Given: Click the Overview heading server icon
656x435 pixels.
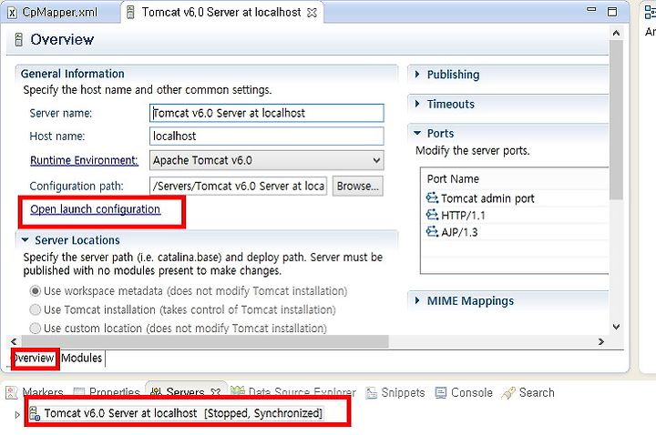Looking at the screenshot, I should 18,40.
